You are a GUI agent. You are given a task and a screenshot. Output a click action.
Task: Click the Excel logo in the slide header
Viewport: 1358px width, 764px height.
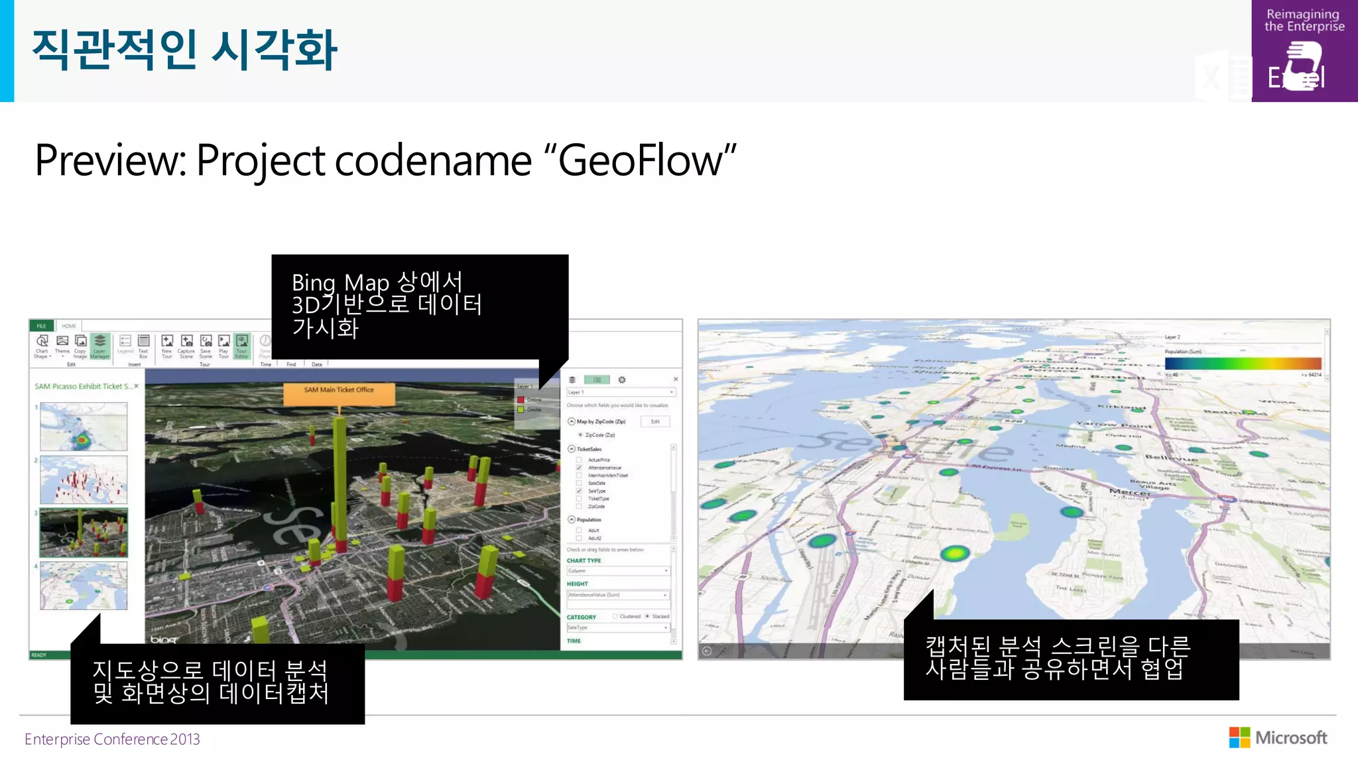(x=1223, y=76)
